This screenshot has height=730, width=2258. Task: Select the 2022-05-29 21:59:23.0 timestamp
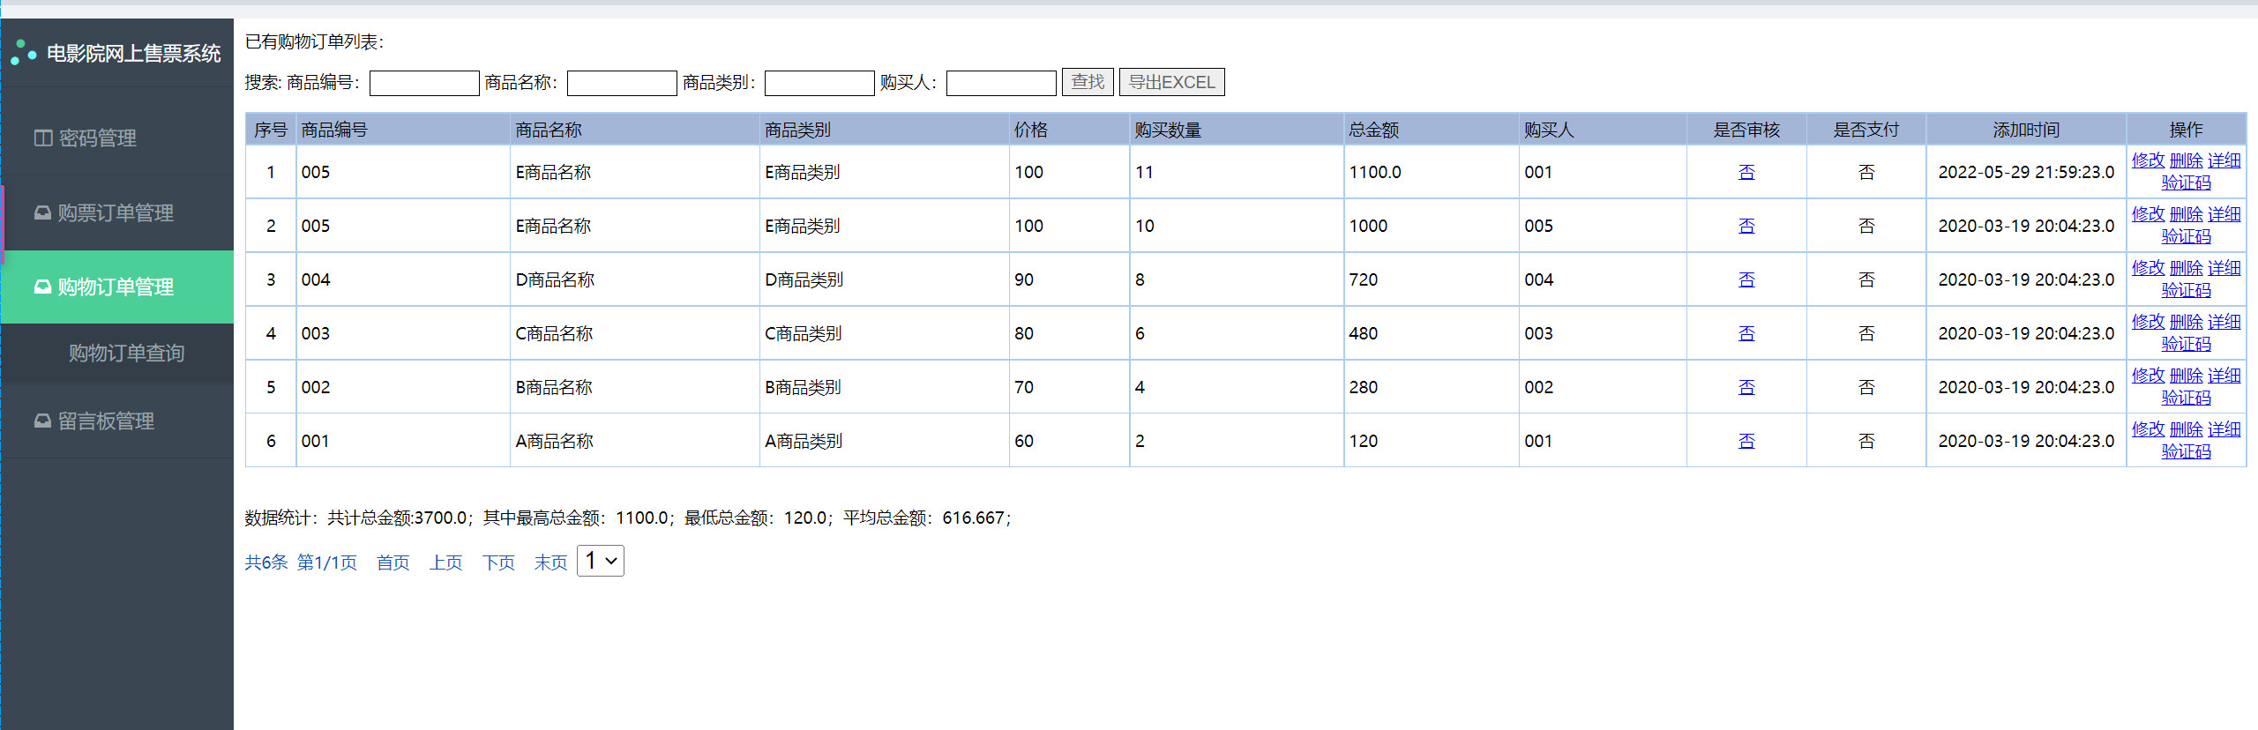click(x=2026, y=172)
